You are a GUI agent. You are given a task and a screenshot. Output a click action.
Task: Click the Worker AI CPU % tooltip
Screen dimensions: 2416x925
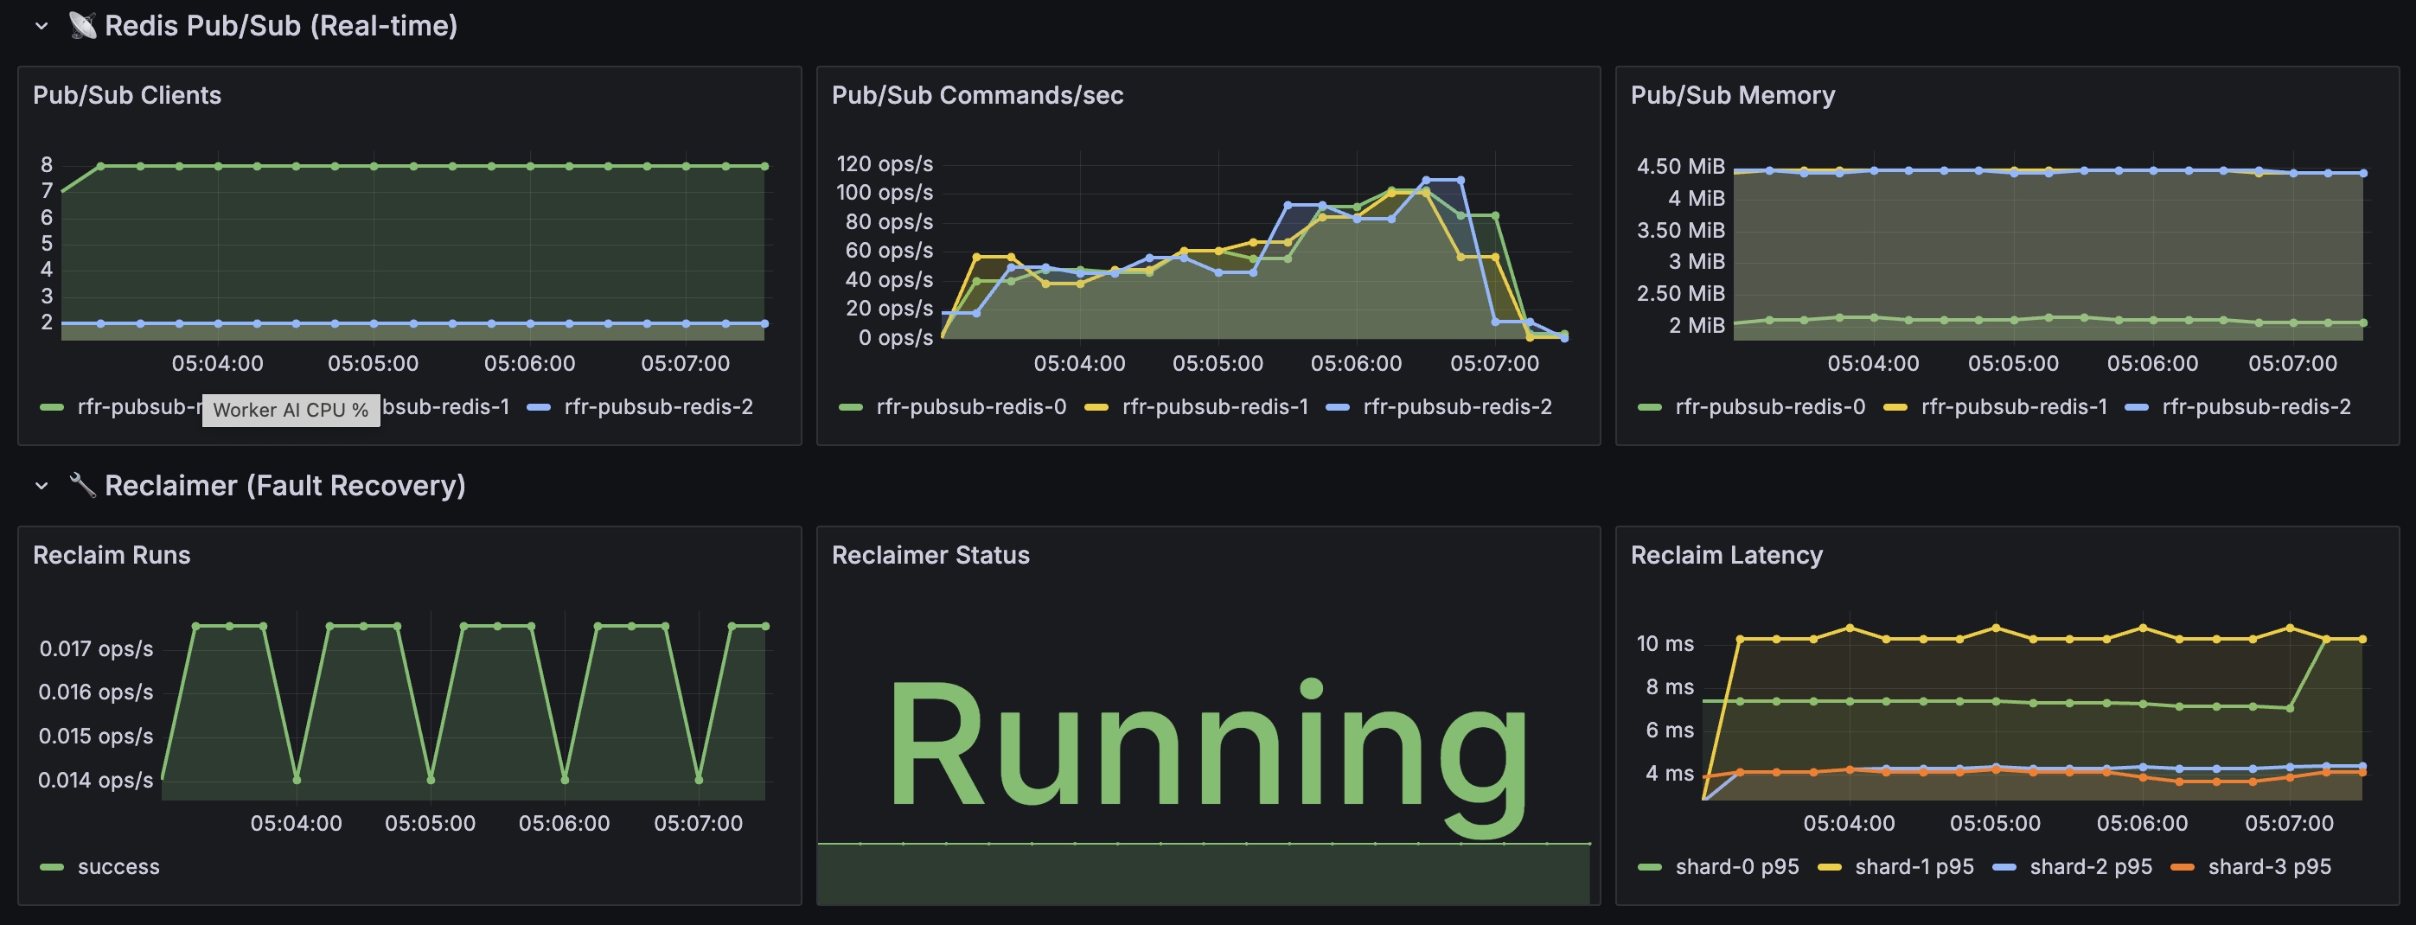pos(291,410)
